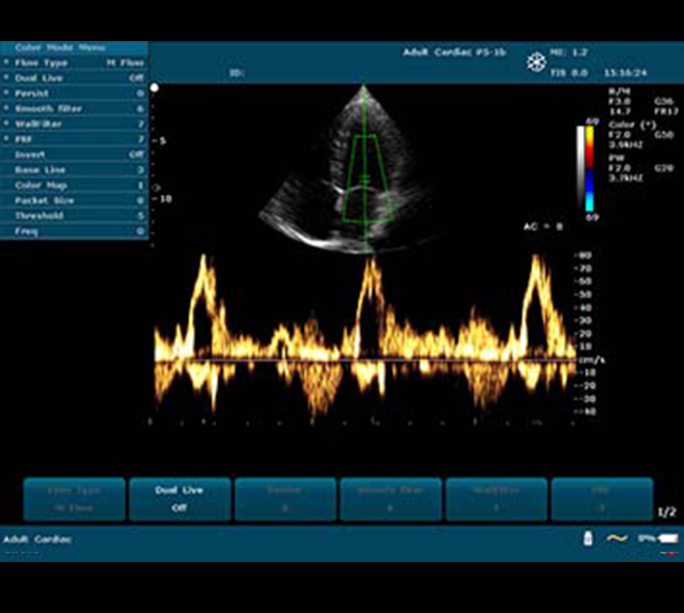Toggle the Dual Live Off bottom button

(x=179, y=499)
